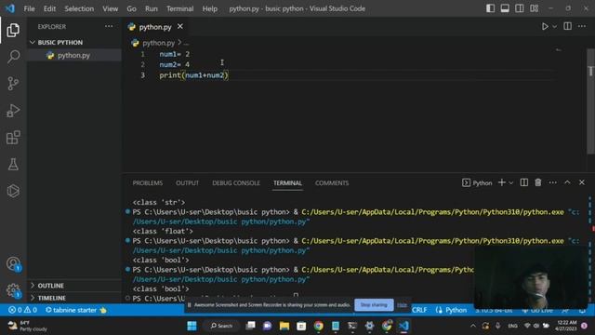Click the taskbar Search box
This screenshot has height=335, width=595.
[221, 326]
